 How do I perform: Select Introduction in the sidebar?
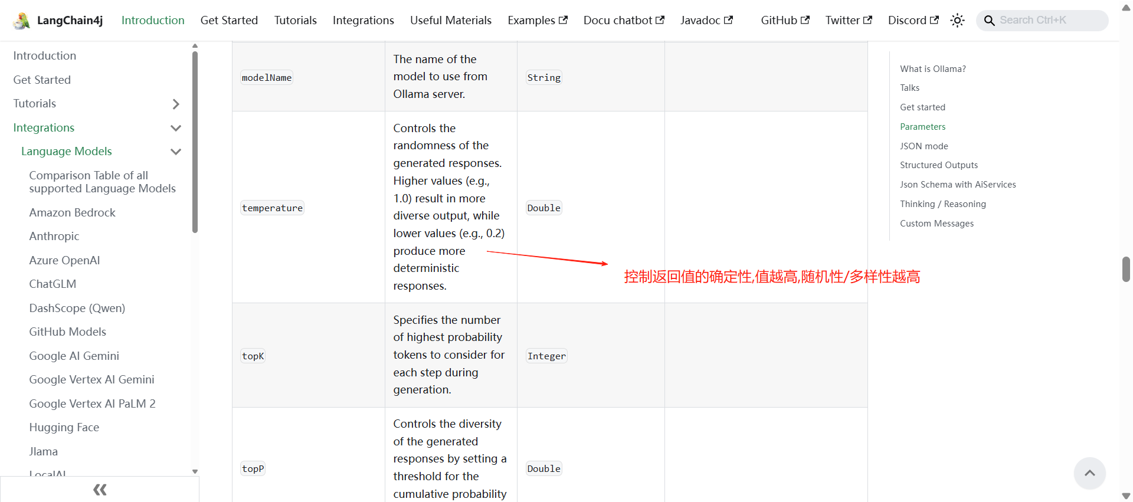tap(45, 56)
